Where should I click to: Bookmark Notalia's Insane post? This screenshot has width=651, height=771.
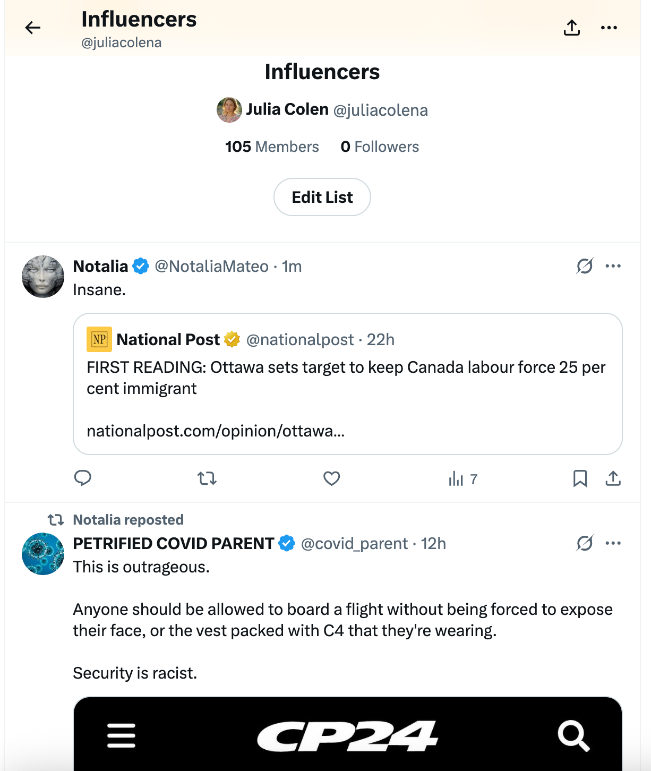coord(580,478)
